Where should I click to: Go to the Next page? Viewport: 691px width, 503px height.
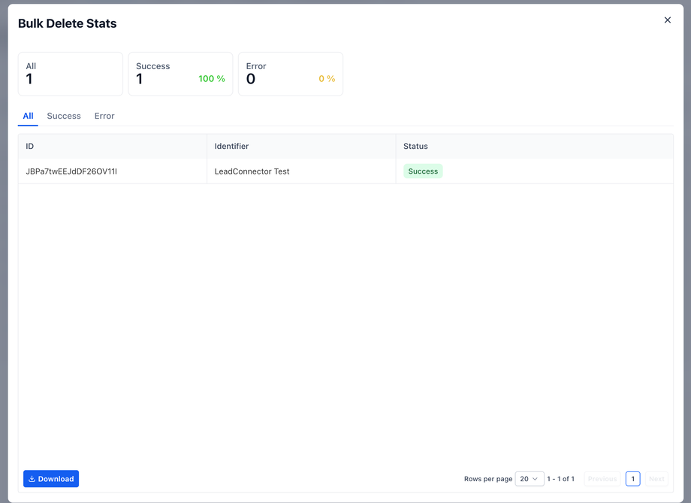point(656,479)
